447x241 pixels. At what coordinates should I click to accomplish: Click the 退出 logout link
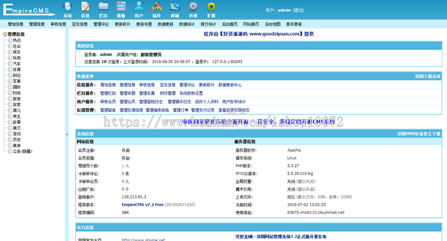pos(298,10)
